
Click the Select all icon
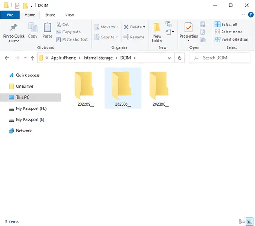coord(217,24)
